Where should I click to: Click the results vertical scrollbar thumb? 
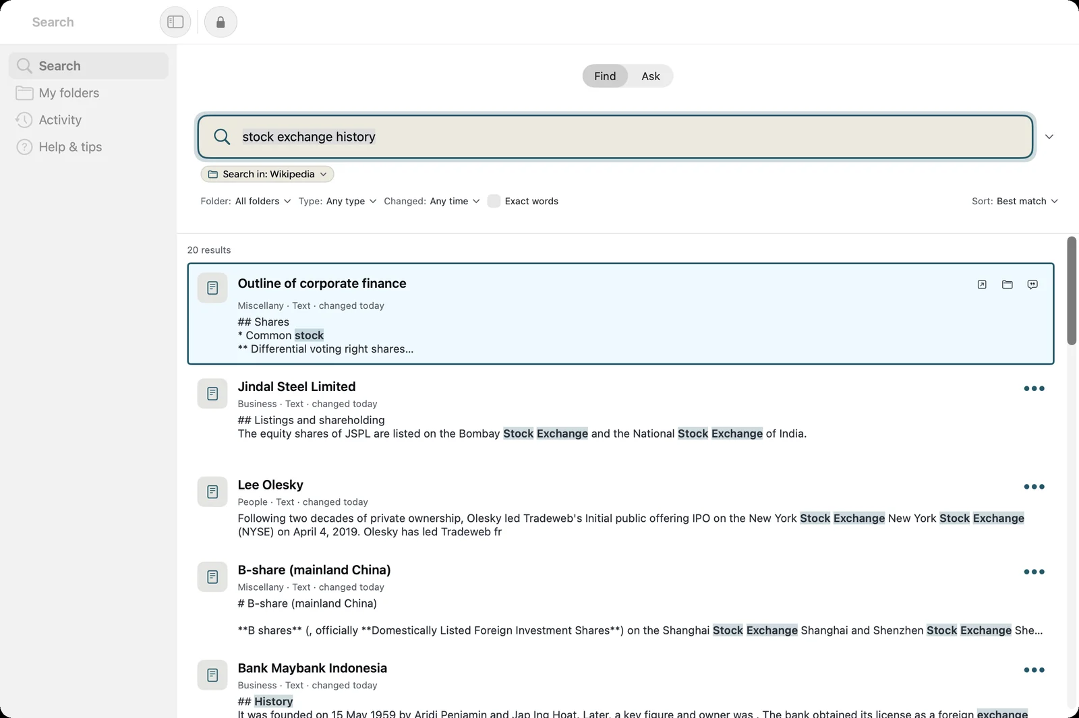(1072, 291)
